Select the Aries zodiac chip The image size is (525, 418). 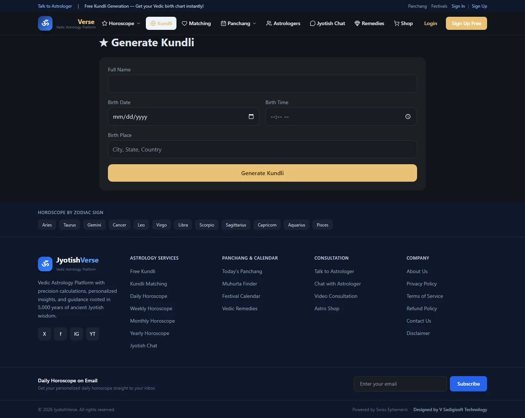click(47, 225)
